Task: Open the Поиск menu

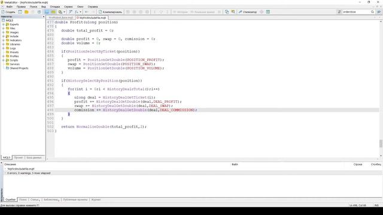Action: [x=34, y=7]
